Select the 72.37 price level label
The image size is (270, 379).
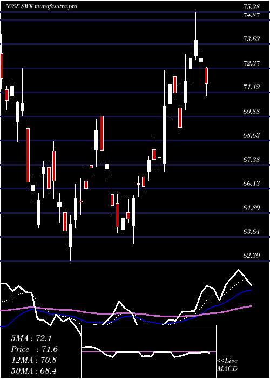pos(252,63)
